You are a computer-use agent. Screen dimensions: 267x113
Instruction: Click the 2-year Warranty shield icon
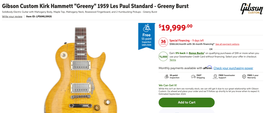[x=244, y=77]
